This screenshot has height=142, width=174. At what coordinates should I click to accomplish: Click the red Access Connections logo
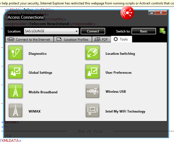pos(127,13)
